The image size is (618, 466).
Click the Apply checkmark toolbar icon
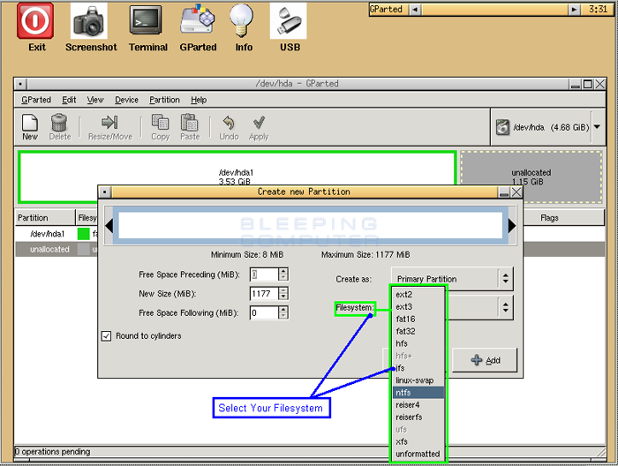click(259, 123)
